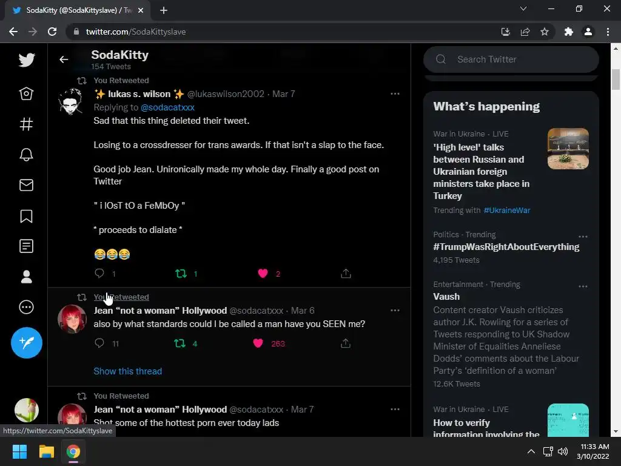Open the Vaush trending topic
Screen dimensions: 621x466
tap(446, 296)
